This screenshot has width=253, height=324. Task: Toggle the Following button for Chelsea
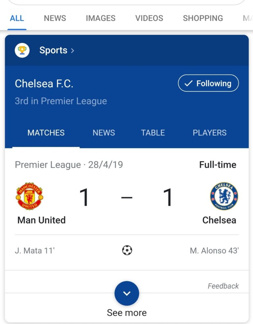pyautogui.click(x=209, y=83)
